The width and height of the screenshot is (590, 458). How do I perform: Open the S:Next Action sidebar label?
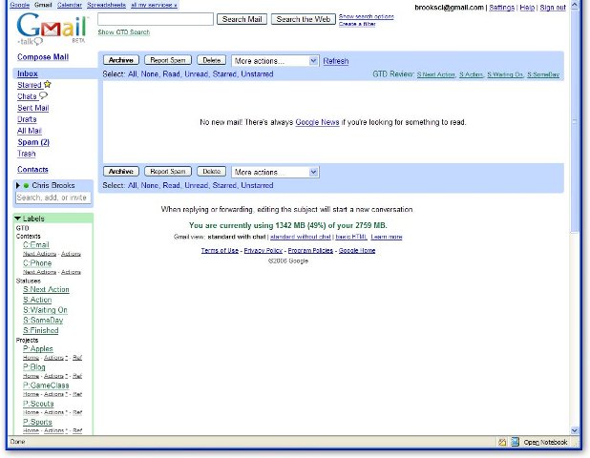coord(46,289)
